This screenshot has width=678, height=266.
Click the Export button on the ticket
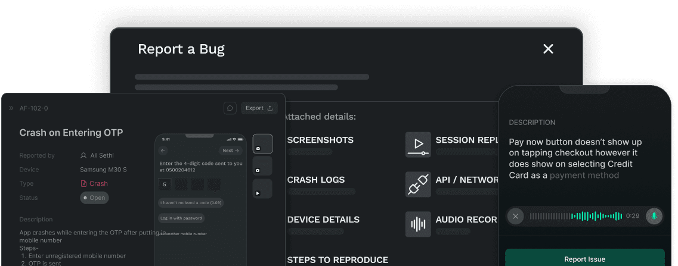click(x=259, y=108)
